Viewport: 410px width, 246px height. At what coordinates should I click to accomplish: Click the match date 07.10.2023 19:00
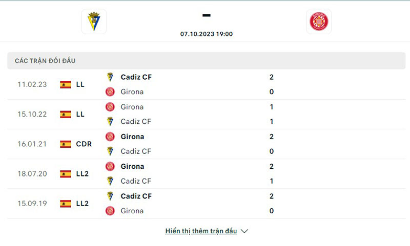point(207,34)
